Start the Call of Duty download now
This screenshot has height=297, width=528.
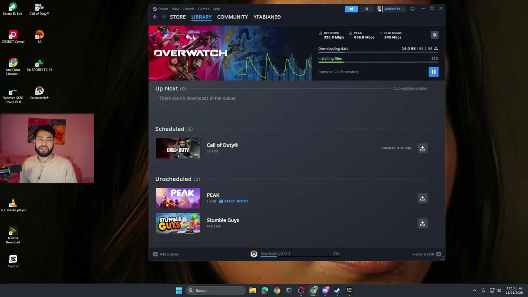[x=422, y=148]
